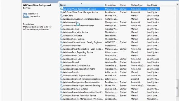
Task: Select the Windows Firewall service name
Action: click(x=71, y=62)
